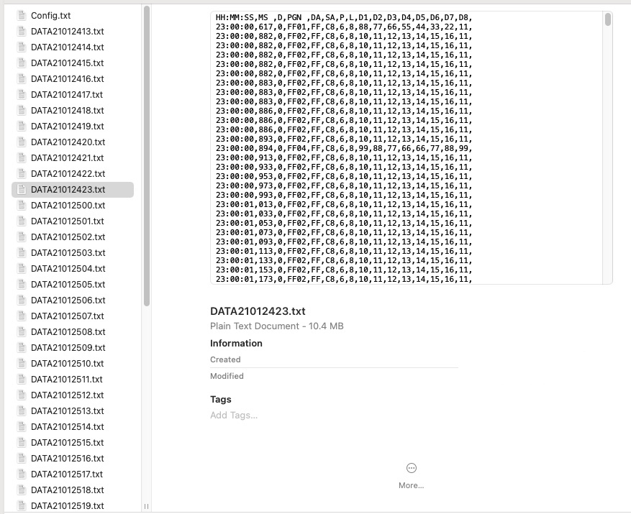Click the data preview thumbnail

click(411, 147)
